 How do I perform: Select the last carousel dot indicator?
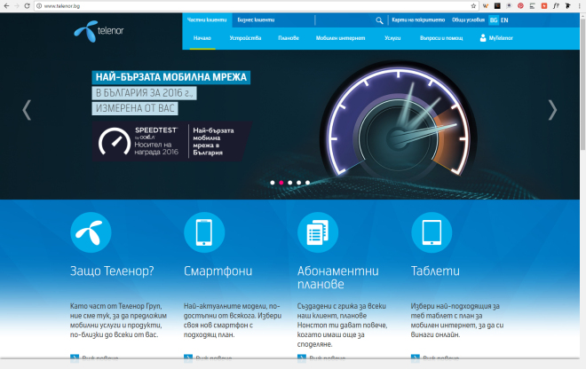pyautogui.click(x=307, y=182)
